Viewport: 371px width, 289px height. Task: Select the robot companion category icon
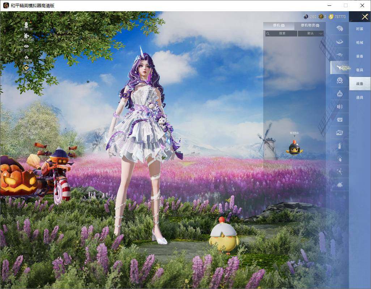tap(340, 94)
